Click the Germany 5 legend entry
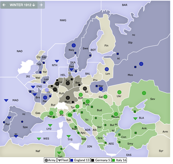 [x=101, y=160]
